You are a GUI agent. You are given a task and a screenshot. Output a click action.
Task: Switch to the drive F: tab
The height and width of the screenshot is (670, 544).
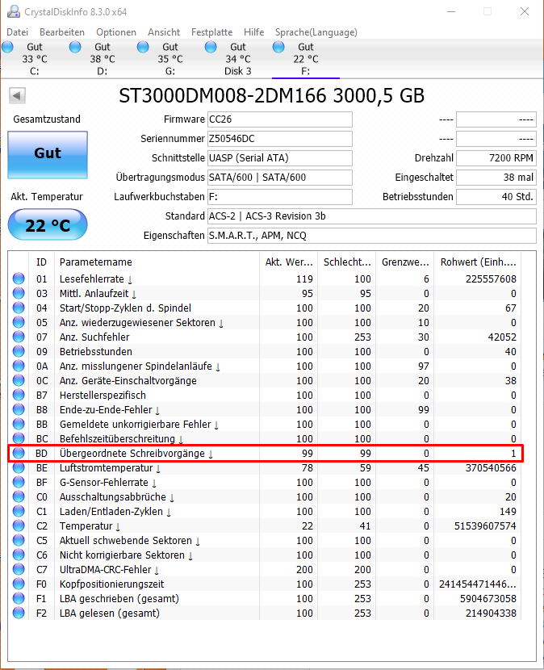coord(305,57)
